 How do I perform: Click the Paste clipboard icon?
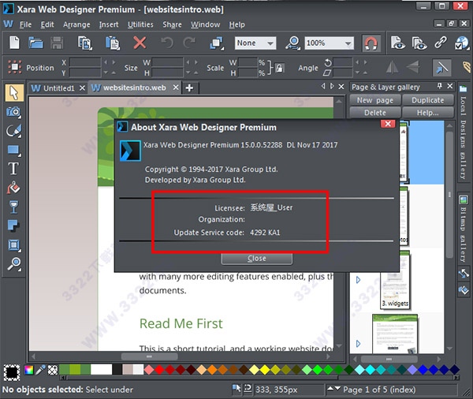(x=113, y=43)
